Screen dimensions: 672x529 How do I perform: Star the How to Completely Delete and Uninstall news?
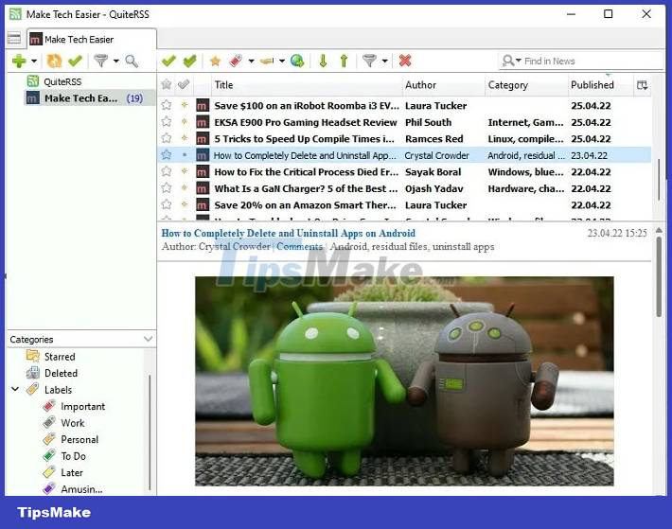[167, 155]
